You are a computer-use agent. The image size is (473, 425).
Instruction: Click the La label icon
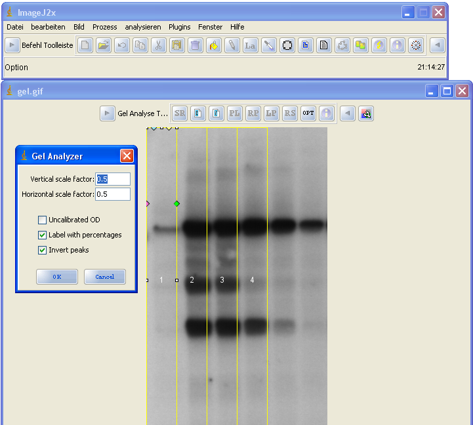point(251,45)
